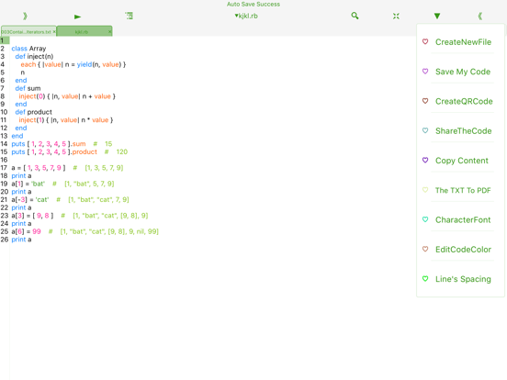Choose The TXT To PDF option
This screenshot has width=507, height=380.
coord(463,190)
